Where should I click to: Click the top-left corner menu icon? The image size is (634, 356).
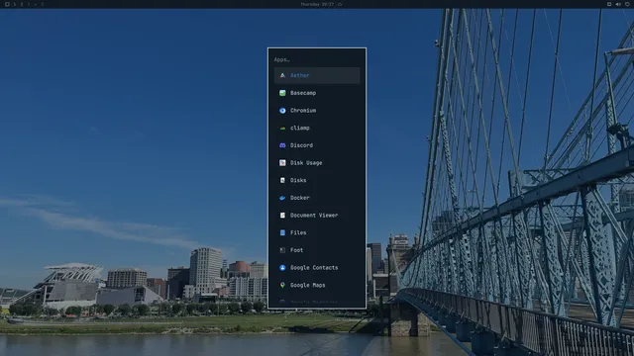pos(7,4)
